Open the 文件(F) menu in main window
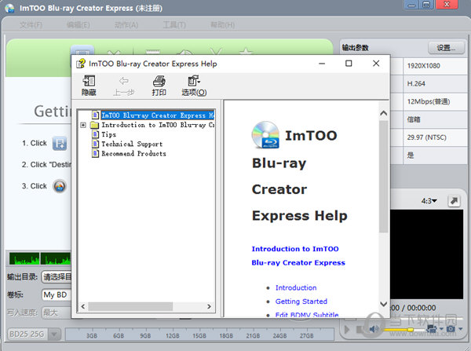 [x=31, y=25]
